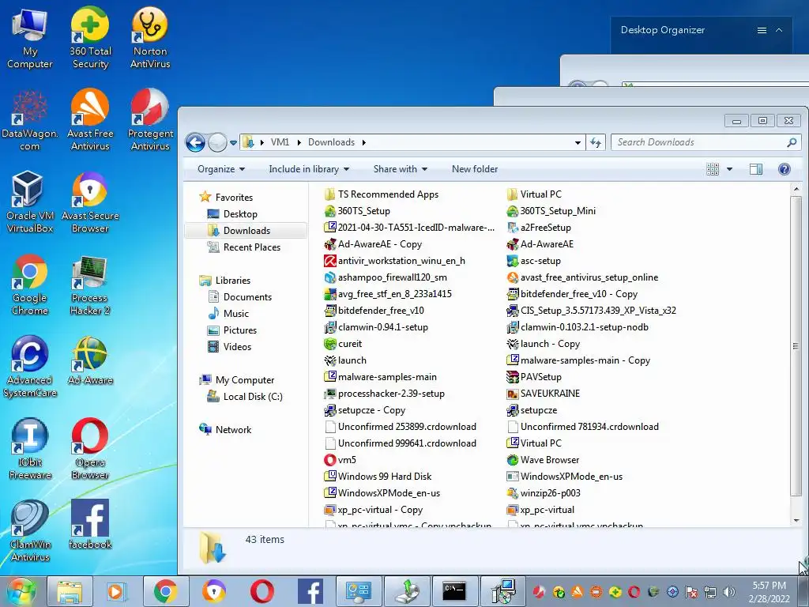Select Advanced SystemCare desktop icon
The image size is (809, 607).
tap(29, 367)
